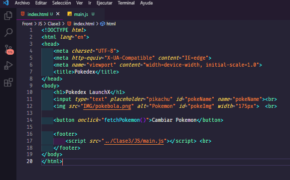This screenshot has height=180, width=290.
Task: Open the Selección menu
Action: click(x=61, y=3)
